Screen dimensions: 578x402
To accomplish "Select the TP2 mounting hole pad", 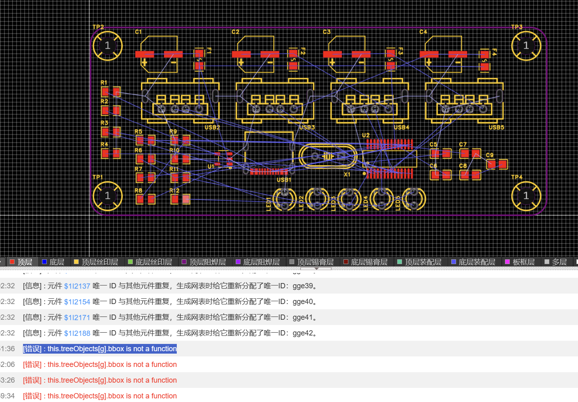I will (x=107, y=46).
